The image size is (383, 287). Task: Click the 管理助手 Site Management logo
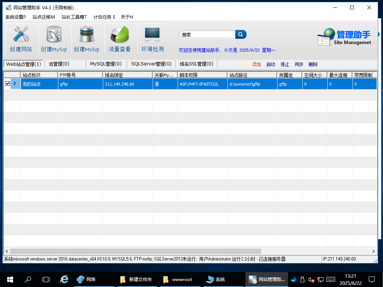(344, 37)
